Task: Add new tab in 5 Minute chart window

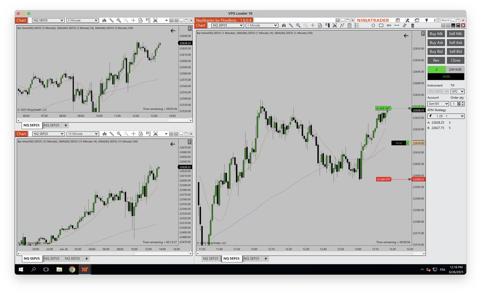Action: [x=66, y=125]
